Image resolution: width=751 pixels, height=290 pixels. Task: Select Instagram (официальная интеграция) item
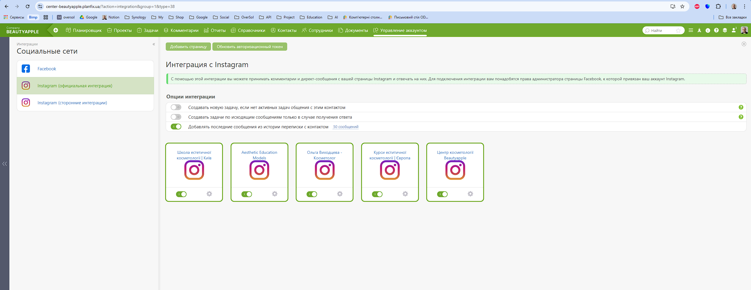click(85, 86)
